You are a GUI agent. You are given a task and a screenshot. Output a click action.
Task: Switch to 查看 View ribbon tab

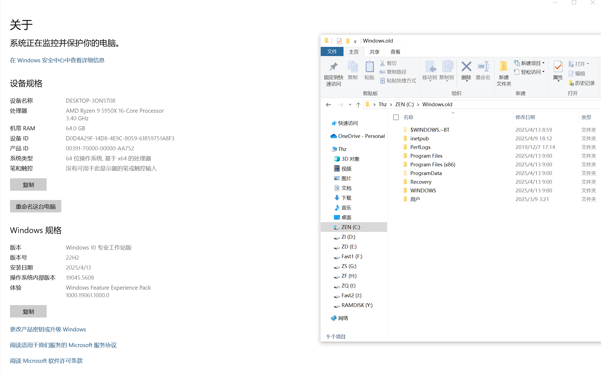click(396, 52)
